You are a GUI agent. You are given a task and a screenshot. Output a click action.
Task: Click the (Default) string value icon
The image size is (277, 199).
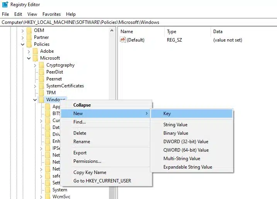click(122, 40)
